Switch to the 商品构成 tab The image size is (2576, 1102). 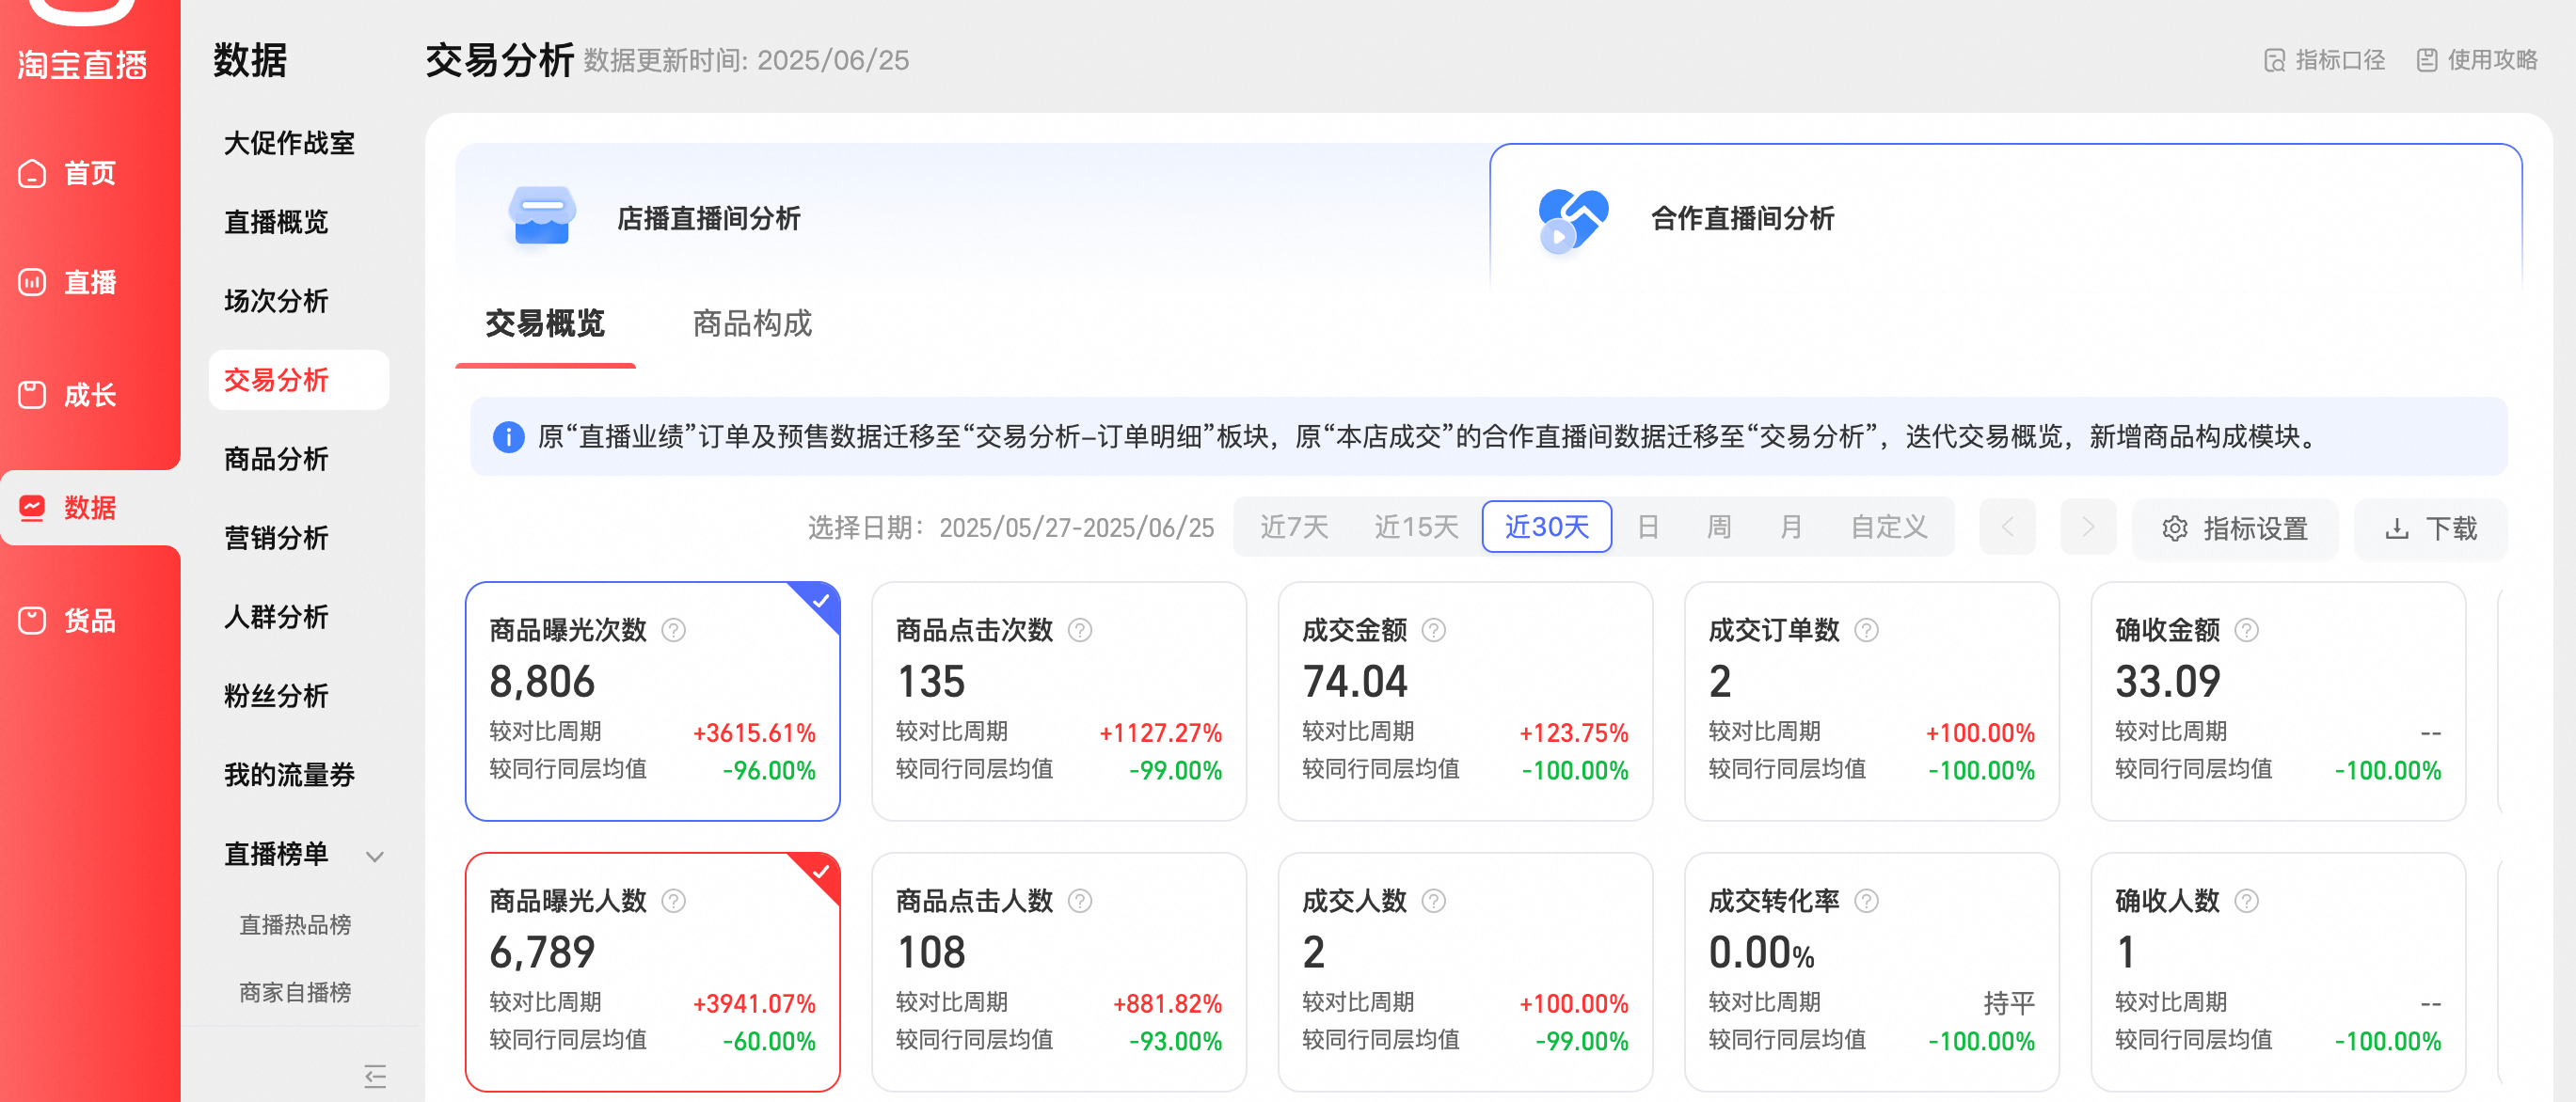pos(752,323)
